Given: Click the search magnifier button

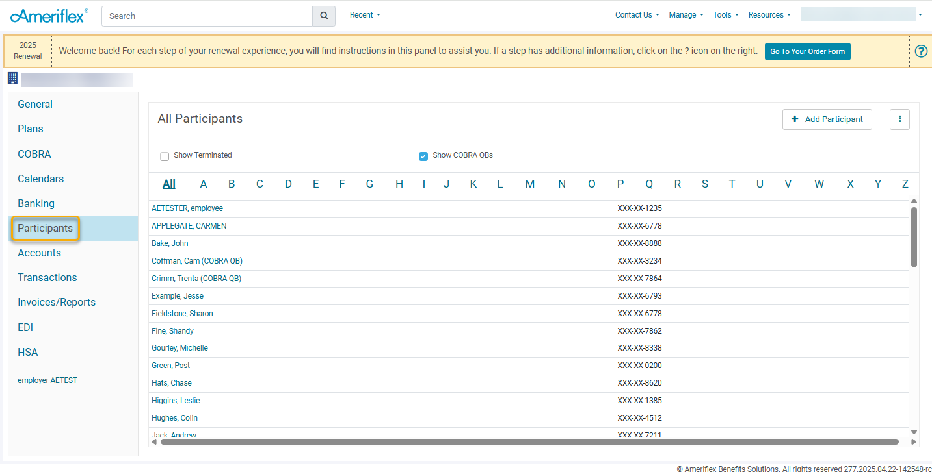Looking at the screenshot, I should tap(324, 16).
